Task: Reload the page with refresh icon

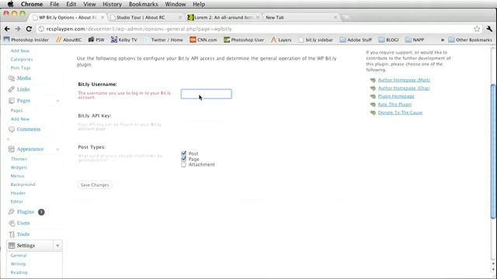Action: (x=29, y=29)
